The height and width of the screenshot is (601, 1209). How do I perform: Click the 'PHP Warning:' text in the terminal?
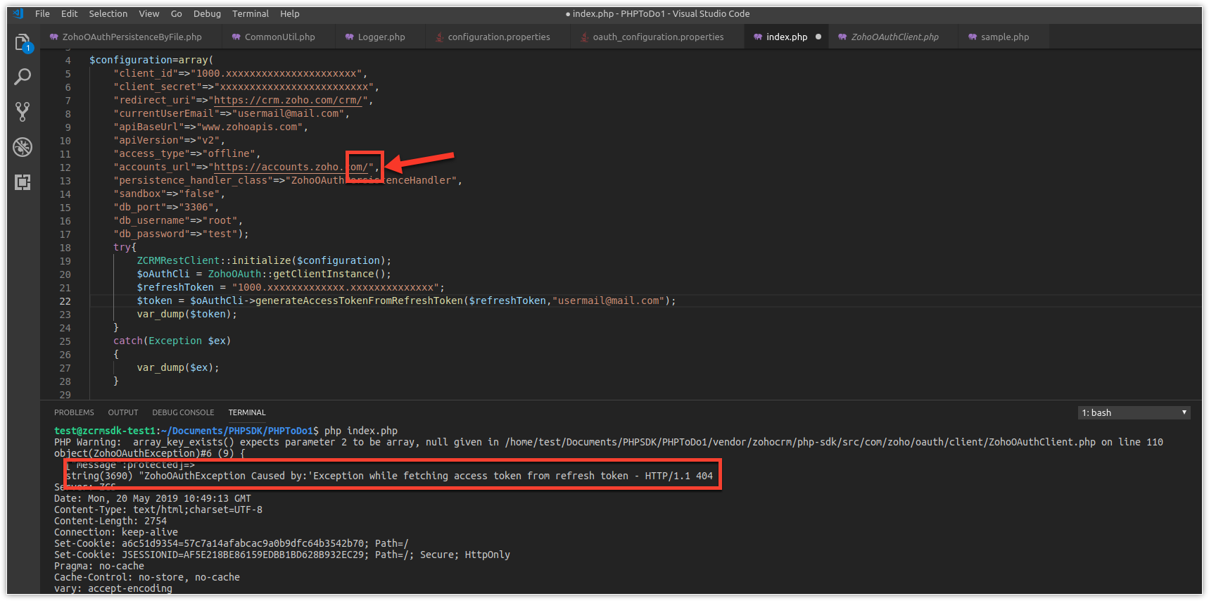(x=88, y=442)
